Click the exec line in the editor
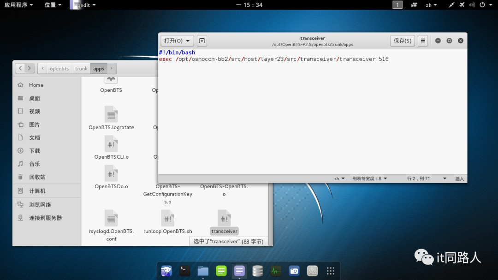498x280 pixels. tap(273, 59)
